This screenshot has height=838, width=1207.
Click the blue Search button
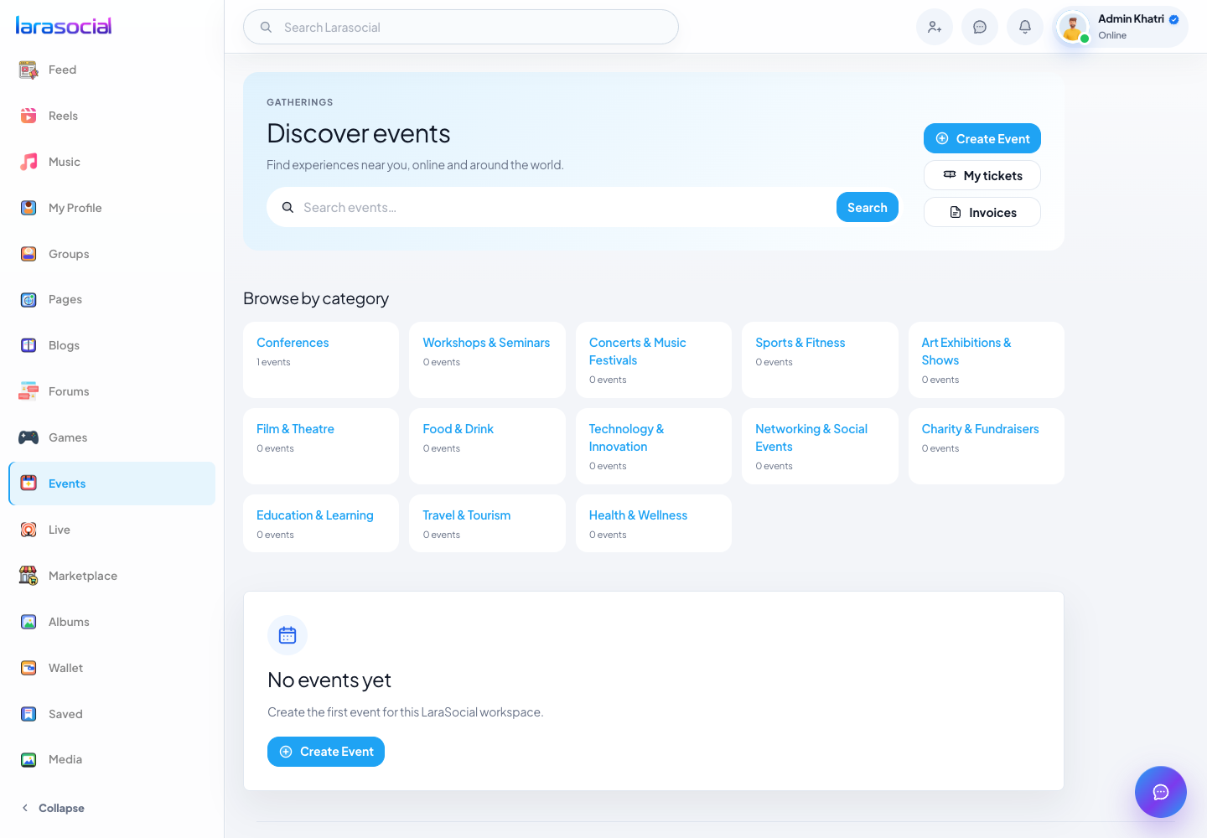click(868, 207)
